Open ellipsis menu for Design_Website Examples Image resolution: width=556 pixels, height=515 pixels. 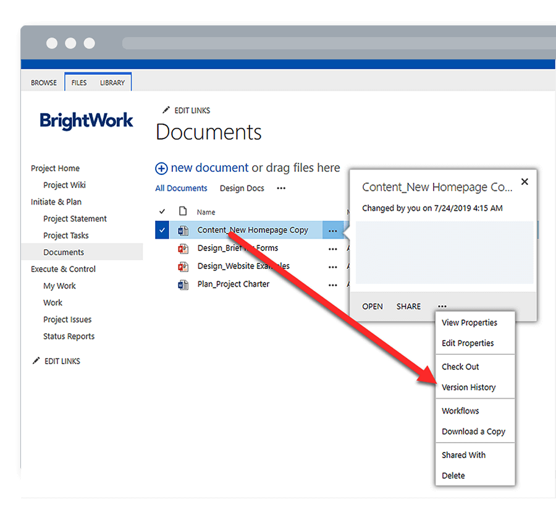(333, 267)
